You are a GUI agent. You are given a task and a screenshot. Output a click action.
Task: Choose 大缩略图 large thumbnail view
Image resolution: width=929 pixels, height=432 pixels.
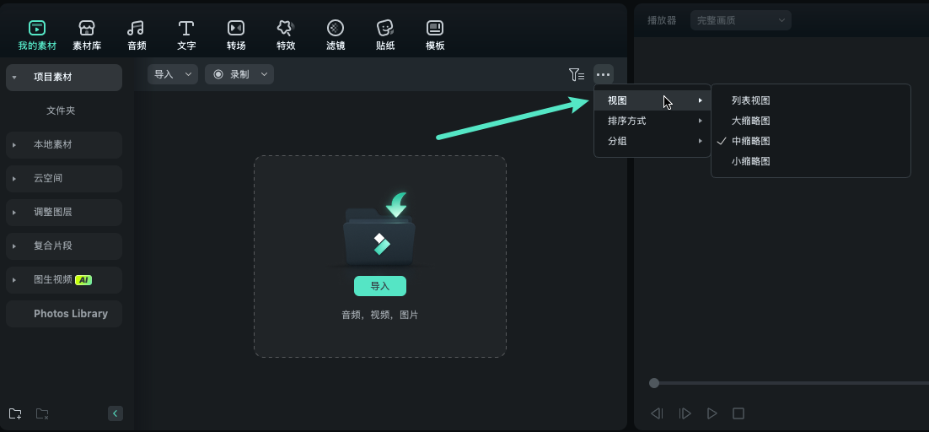point(750,121)
